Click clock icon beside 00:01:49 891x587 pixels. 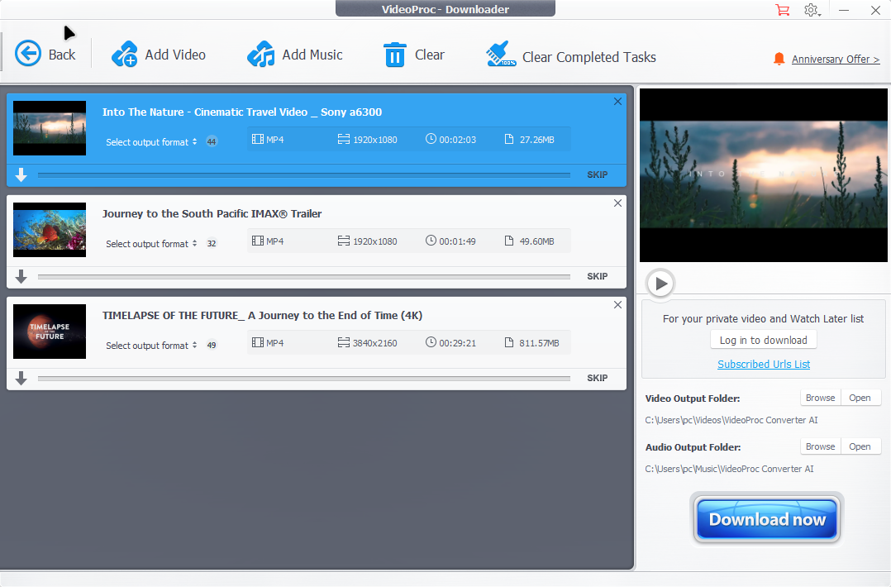pyautogui.click(x=431, y=241)
